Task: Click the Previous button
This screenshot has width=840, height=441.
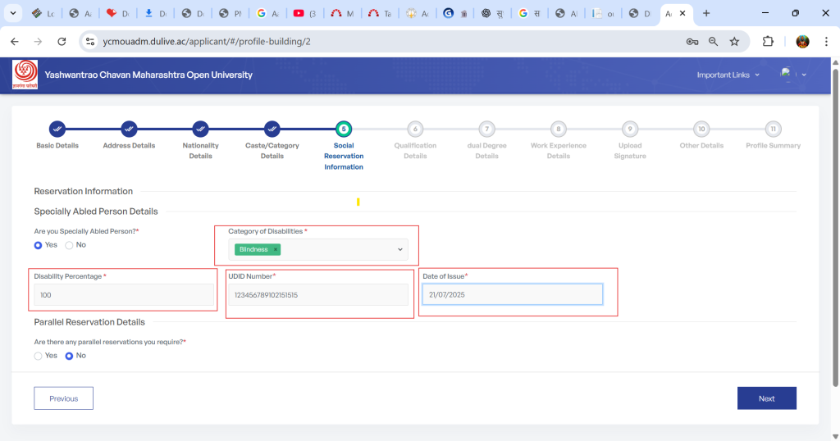Action: click(x=63, y=398)
